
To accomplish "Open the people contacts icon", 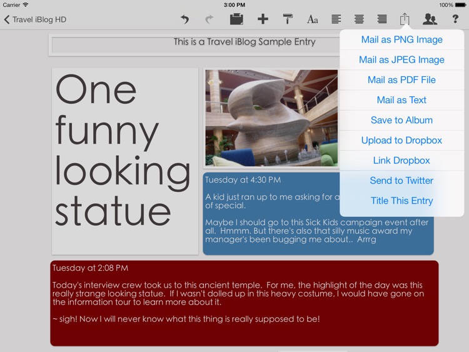I will point(430,19).
